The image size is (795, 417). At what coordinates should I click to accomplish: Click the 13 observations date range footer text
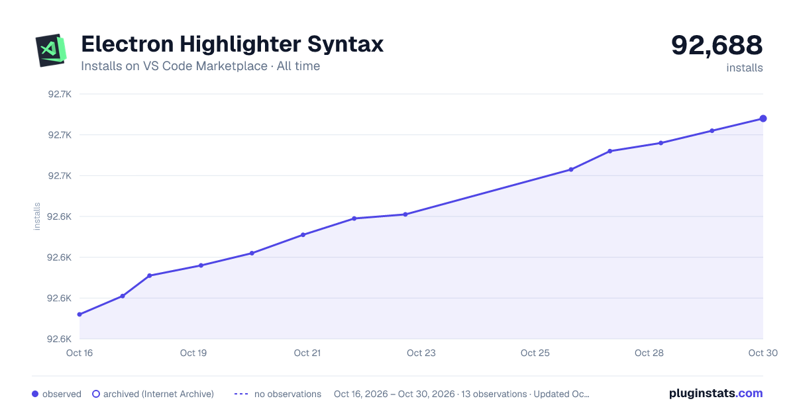click(x=462, y=394)
